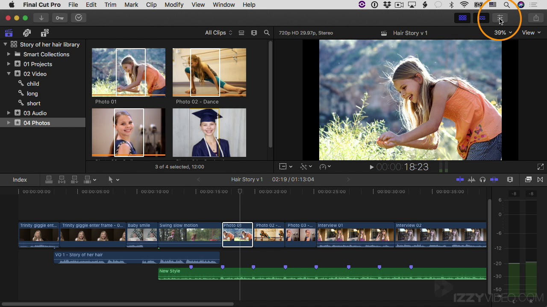Toggle browser list view icon

click(x=241, y=33)
